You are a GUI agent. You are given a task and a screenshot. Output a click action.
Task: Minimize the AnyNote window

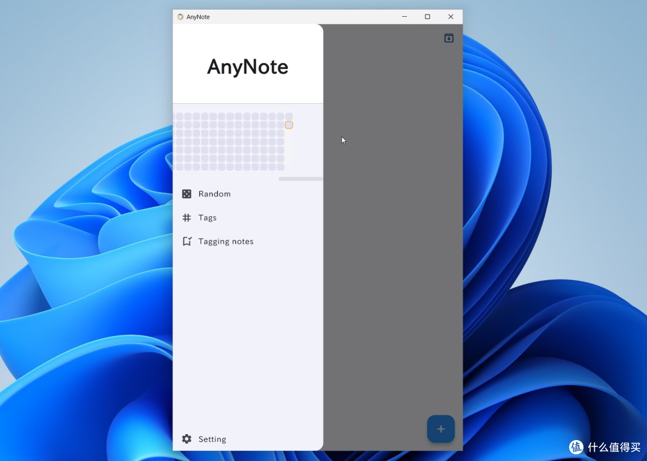coord(404,17)
